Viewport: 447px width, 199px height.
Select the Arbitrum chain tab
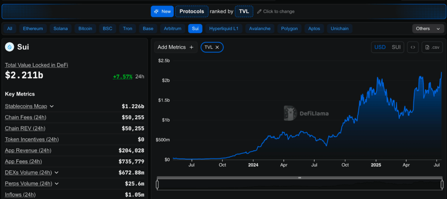172,28
